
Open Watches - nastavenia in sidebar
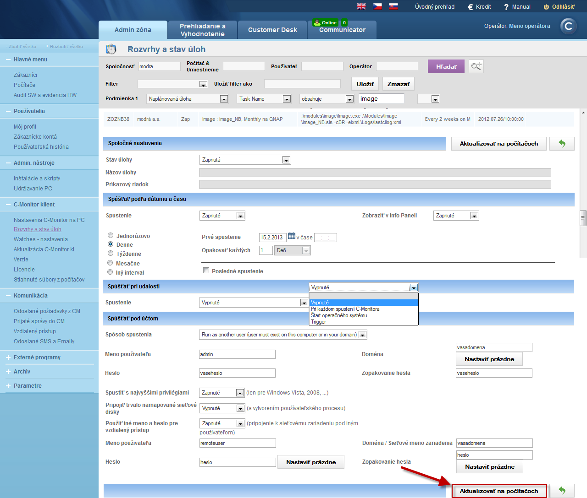[x=41, y=239]
